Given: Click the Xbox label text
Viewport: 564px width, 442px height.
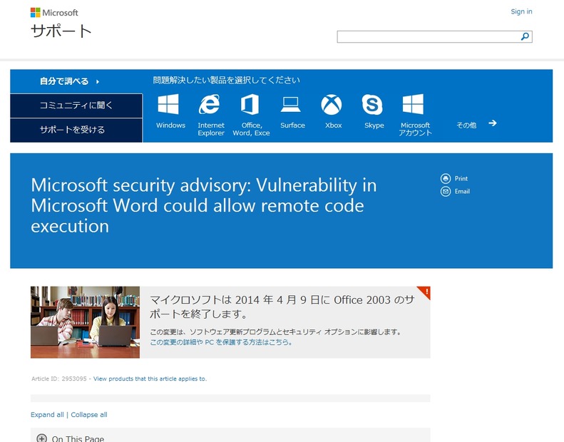Looking at the screenshot, I should pos(334,125).
